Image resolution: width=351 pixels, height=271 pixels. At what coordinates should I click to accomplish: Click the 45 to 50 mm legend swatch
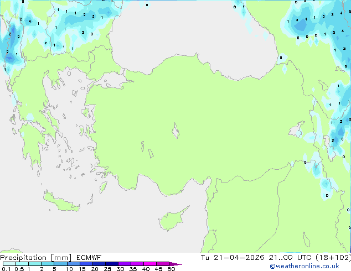point(163,264)
